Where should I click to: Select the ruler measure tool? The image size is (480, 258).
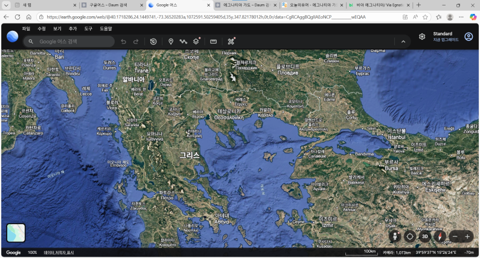213,42
